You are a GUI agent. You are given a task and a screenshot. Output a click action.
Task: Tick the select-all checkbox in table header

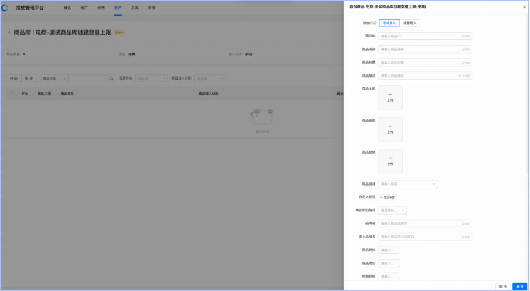pos(12,94)
